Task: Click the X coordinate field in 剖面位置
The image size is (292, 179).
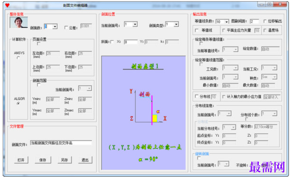Action: pos(131,42)
